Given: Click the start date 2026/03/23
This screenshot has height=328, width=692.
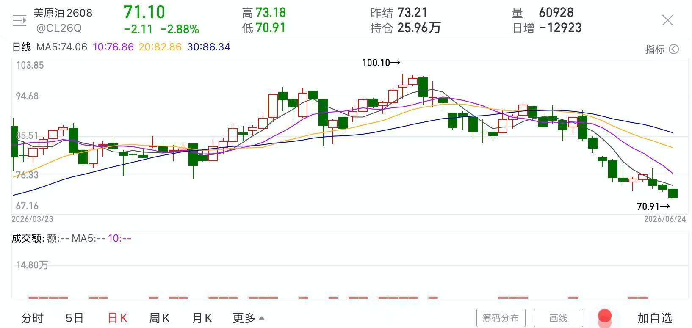Looking at the screenshot, I should pyautogui.click(x=32, y=219).
